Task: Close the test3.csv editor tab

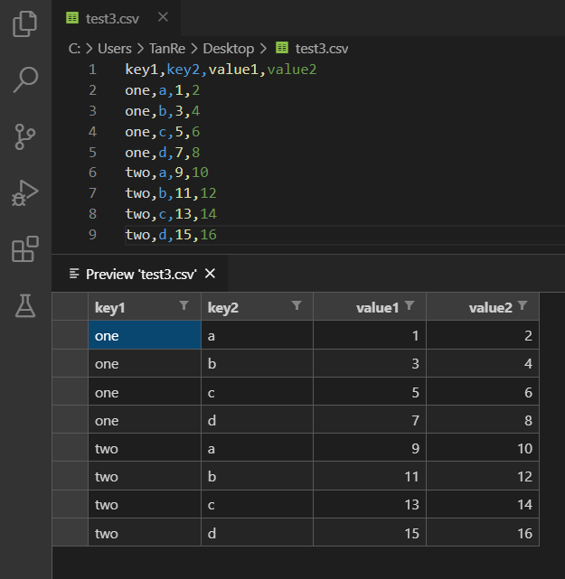Action: tap(163, 17)
